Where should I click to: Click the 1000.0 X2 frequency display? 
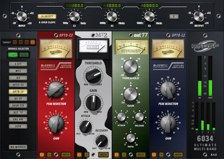coord(112,5)
